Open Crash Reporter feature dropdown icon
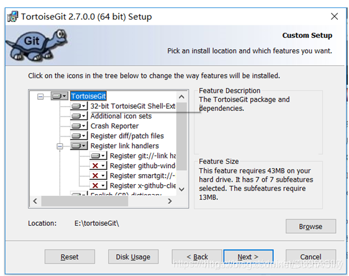The height and width of the screenshot is (276, 349). click(79, 126)
